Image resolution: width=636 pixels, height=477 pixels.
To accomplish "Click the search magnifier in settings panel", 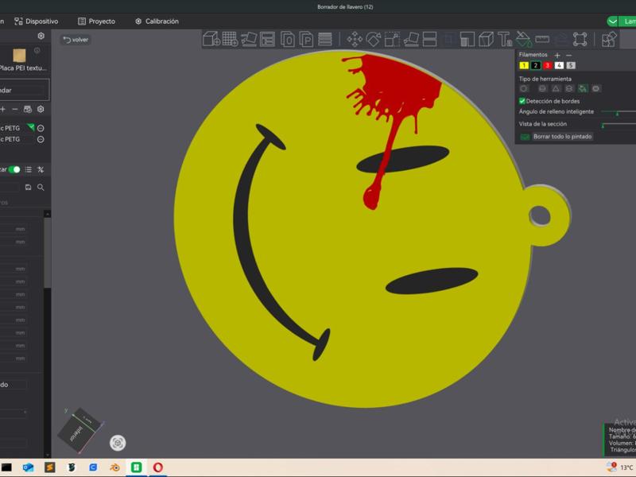I will (41, 188).
